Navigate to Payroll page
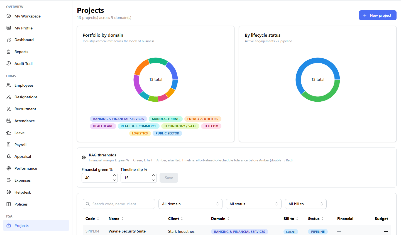Image resolution: width=401 pixels, height=235 pixels. 36,145
